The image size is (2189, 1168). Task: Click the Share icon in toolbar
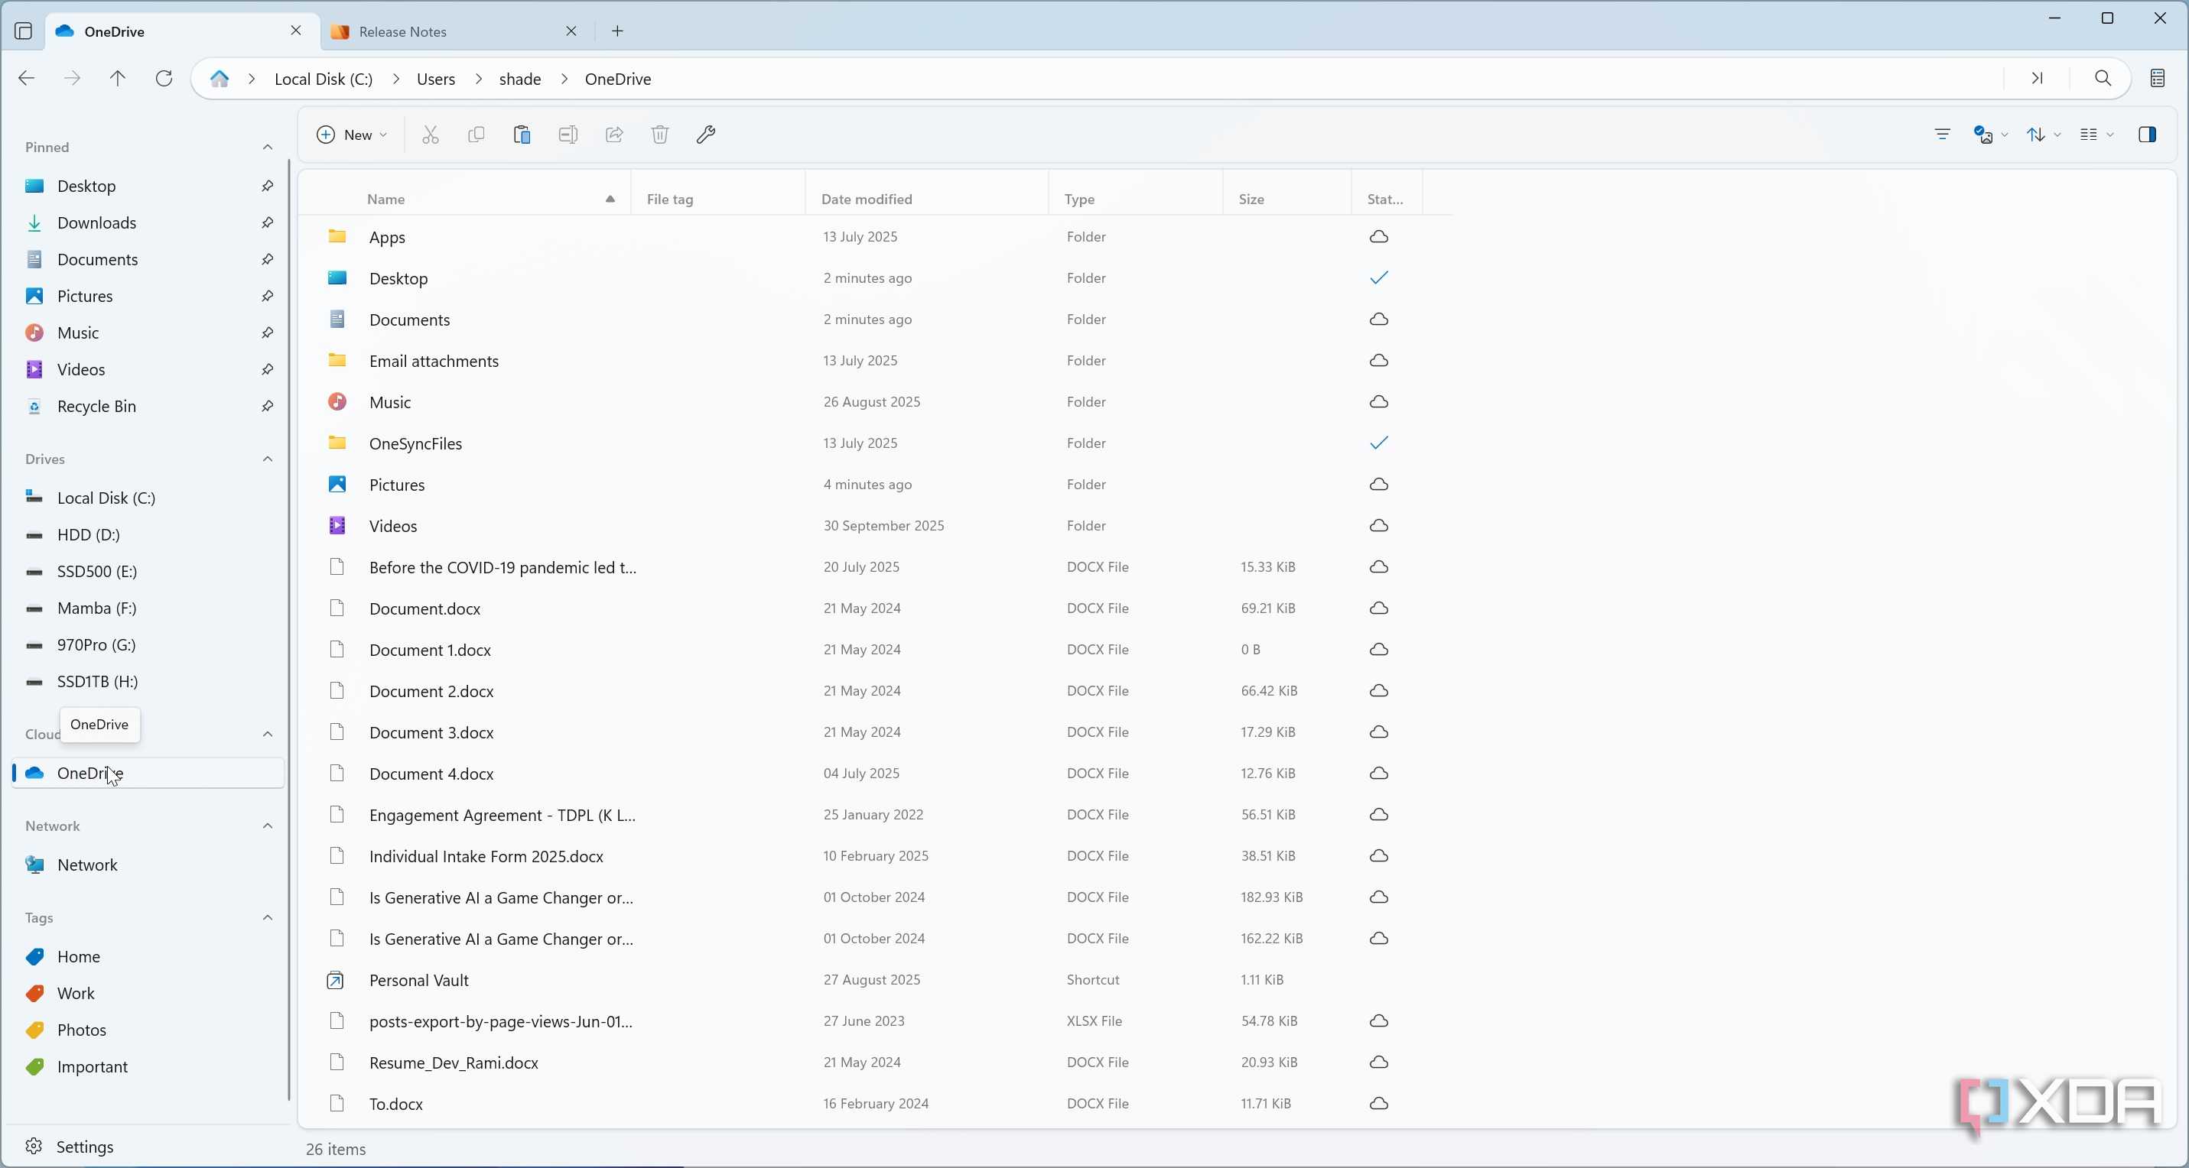click(614, 135)
